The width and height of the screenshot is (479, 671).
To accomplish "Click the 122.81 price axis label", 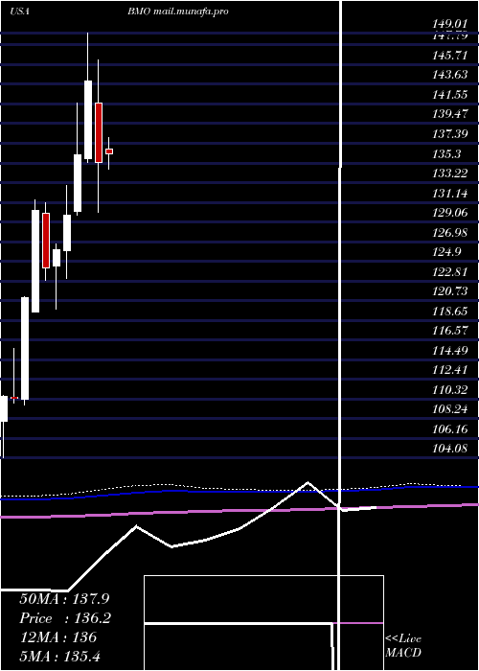I will (449, 271).
